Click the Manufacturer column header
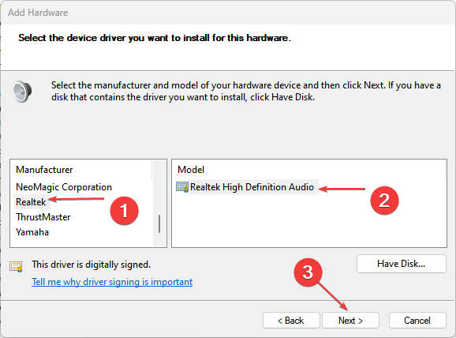The height and width of the screenshot is (338, 456). 44,170
